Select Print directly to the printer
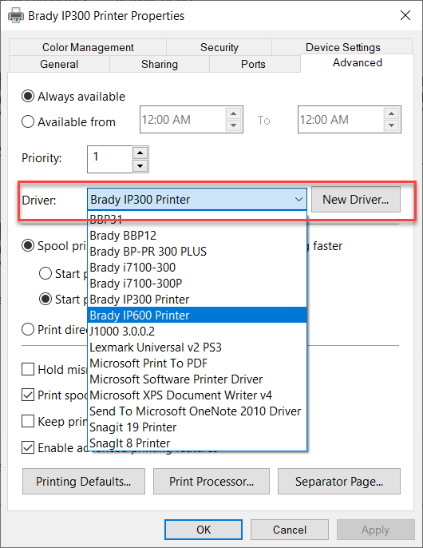The image size is (423, 548). pyautogui.click(x=28, y=329)
